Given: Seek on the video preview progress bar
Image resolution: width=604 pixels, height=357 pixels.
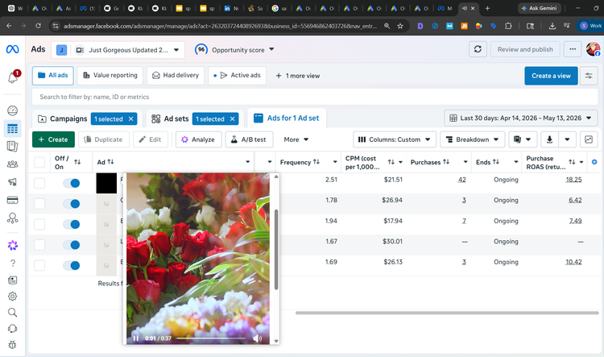Looking at the screenshot, I should coord(210,338).
